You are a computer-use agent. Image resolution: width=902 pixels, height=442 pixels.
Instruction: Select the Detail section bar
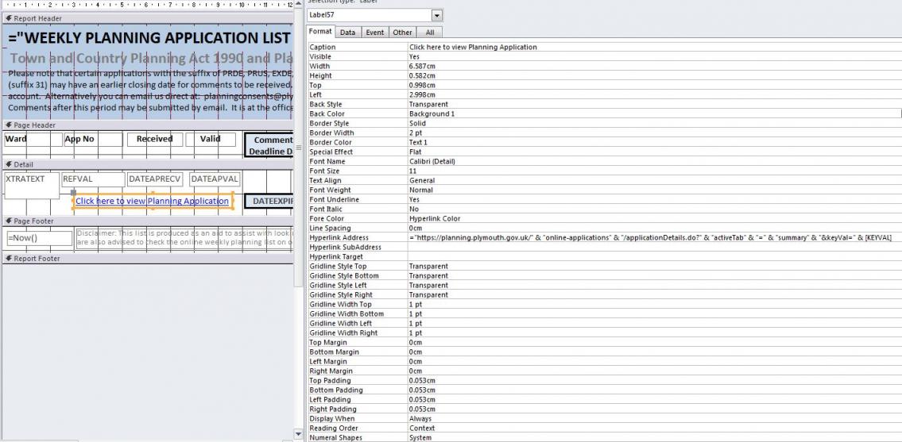click(148, 164)
